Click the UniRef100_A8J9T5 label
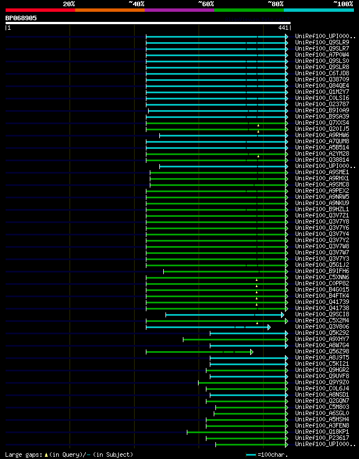Image resolution: width=359 pixels, height=459 pixels. coord(322,357)
